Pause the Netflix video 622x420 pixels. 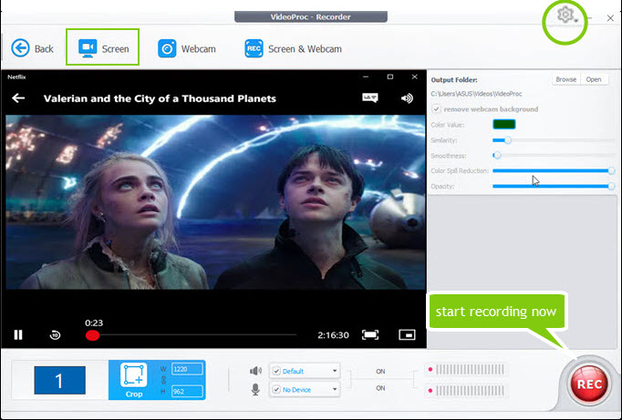[18, 334]
